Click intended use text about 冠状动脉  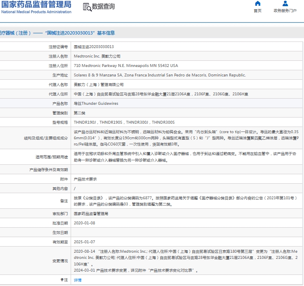pos(185,157)
